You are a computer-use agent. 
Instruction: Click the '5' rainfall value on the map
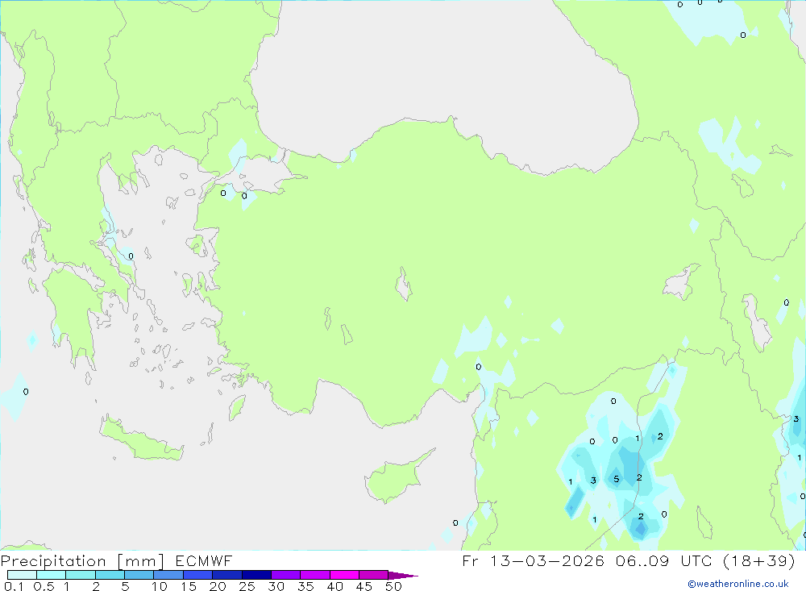click(617, 480)
